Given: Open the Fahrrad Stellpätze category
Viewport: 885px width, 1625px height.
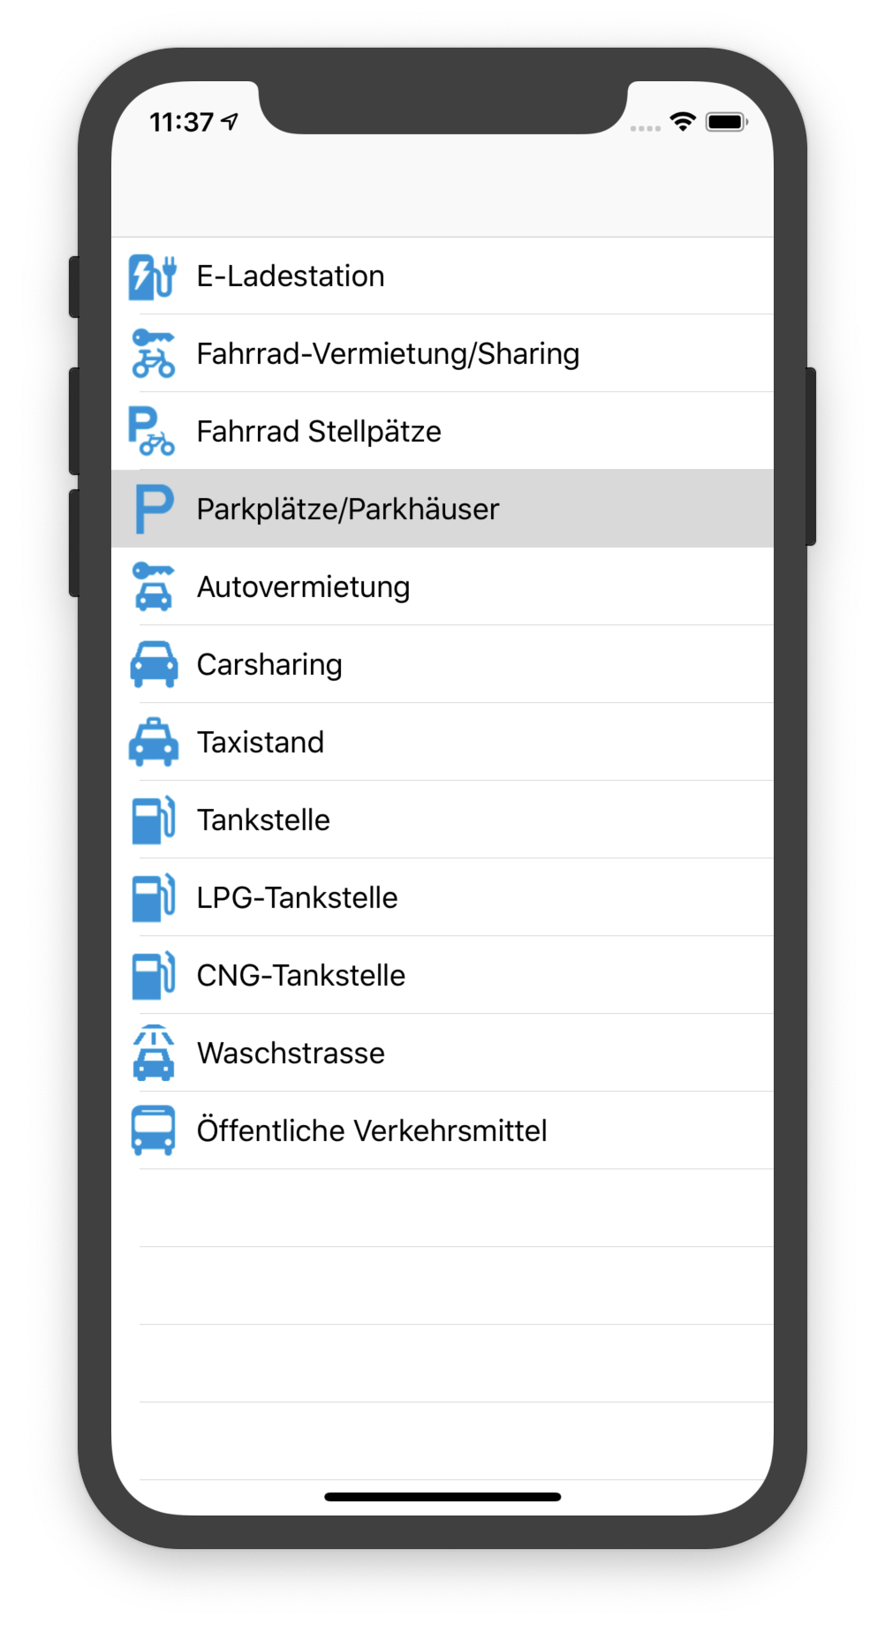Looking at the screenshot, I should pyautogui.click(x=319, y=432).
